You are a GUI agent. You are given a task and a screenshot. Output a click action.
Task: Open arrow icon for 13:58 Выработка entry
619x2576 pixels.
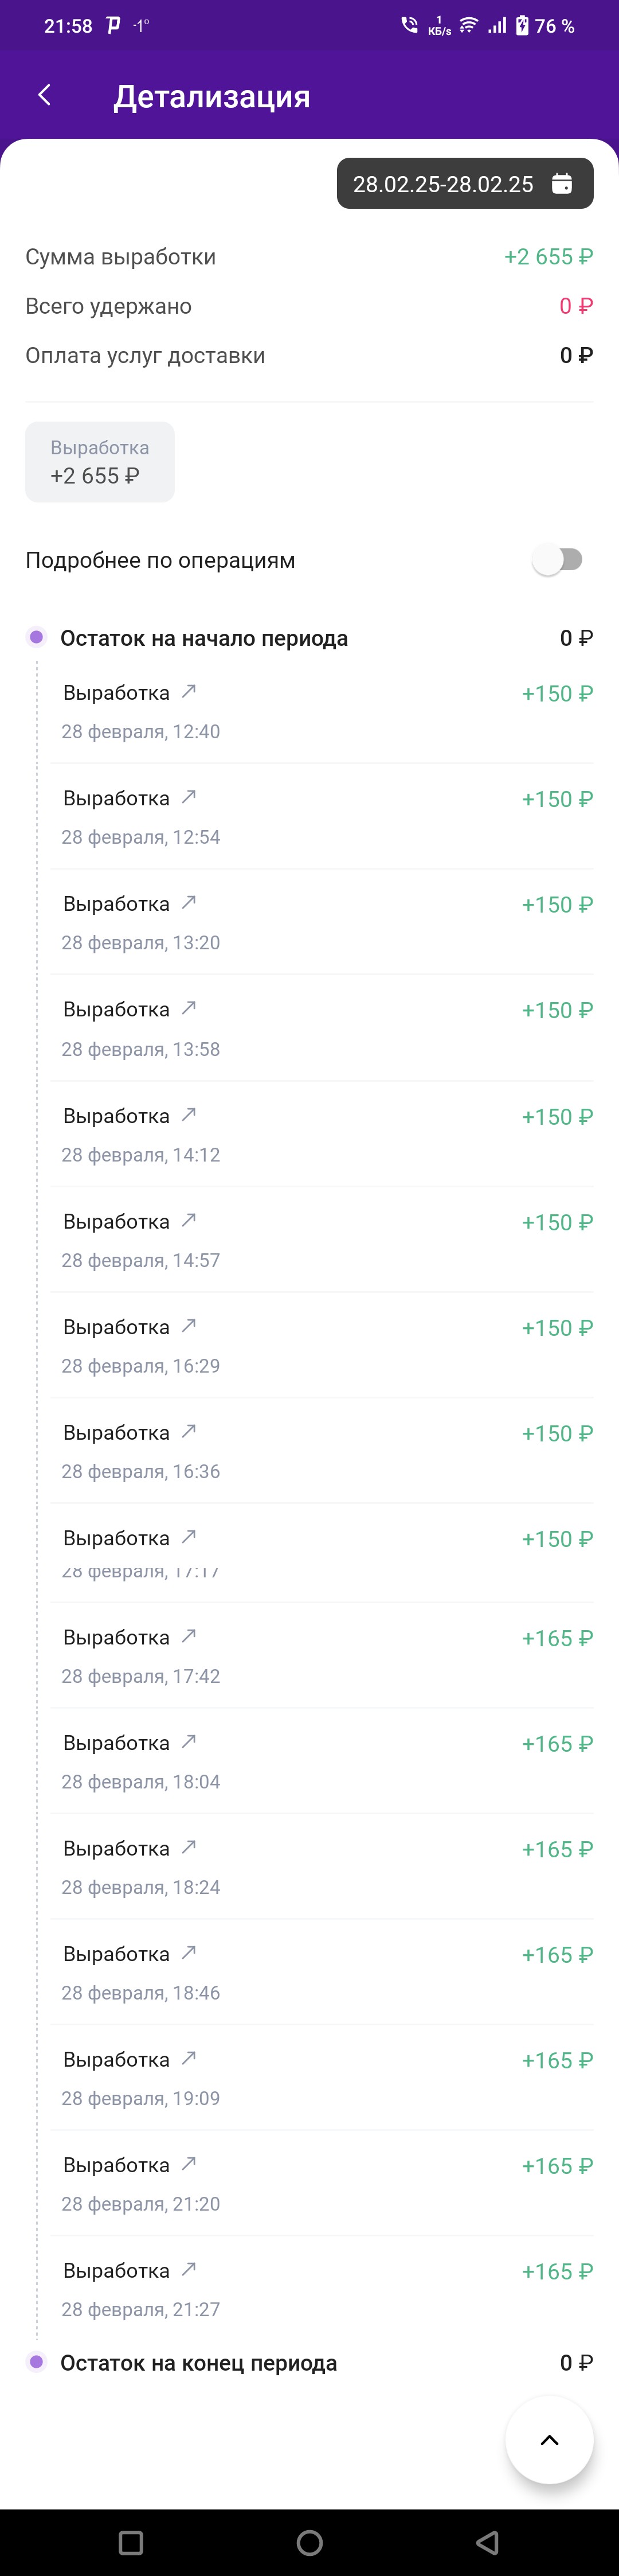click(188, 1008)
